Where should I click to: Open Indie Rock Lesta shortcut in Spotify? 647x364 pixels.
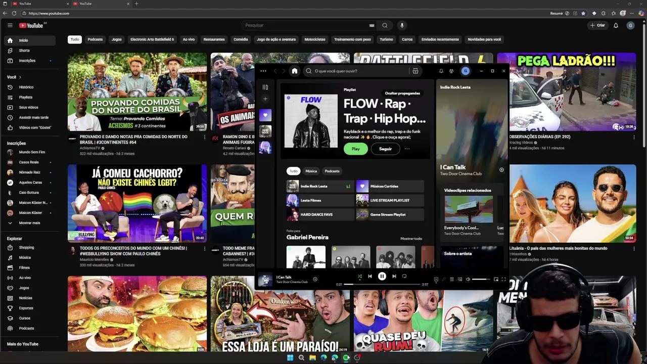pos(319,186)
